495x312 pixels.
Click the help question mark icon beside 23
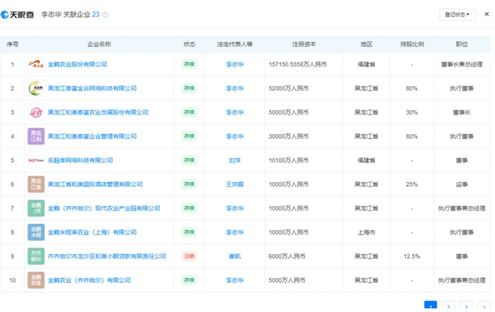(x=106, y=15)
